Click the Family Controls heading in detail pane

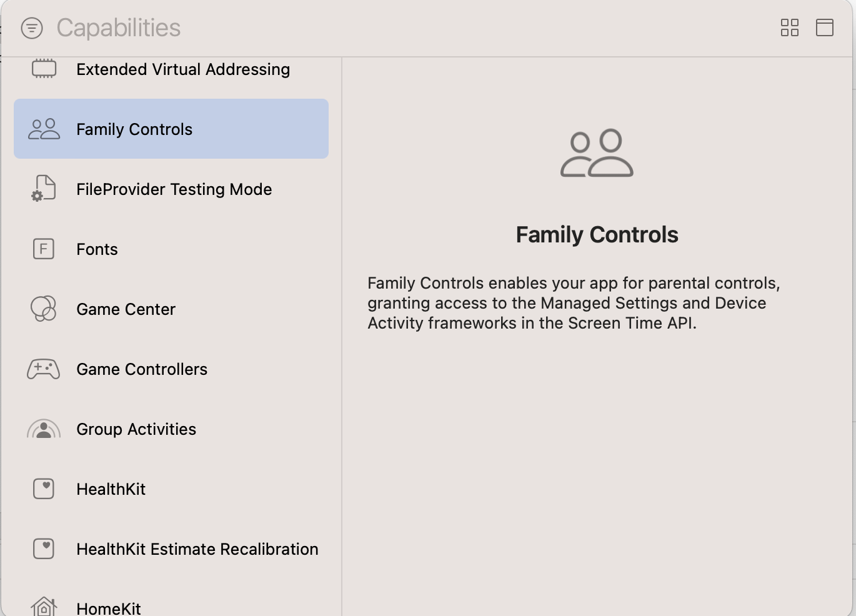(596, 234)
